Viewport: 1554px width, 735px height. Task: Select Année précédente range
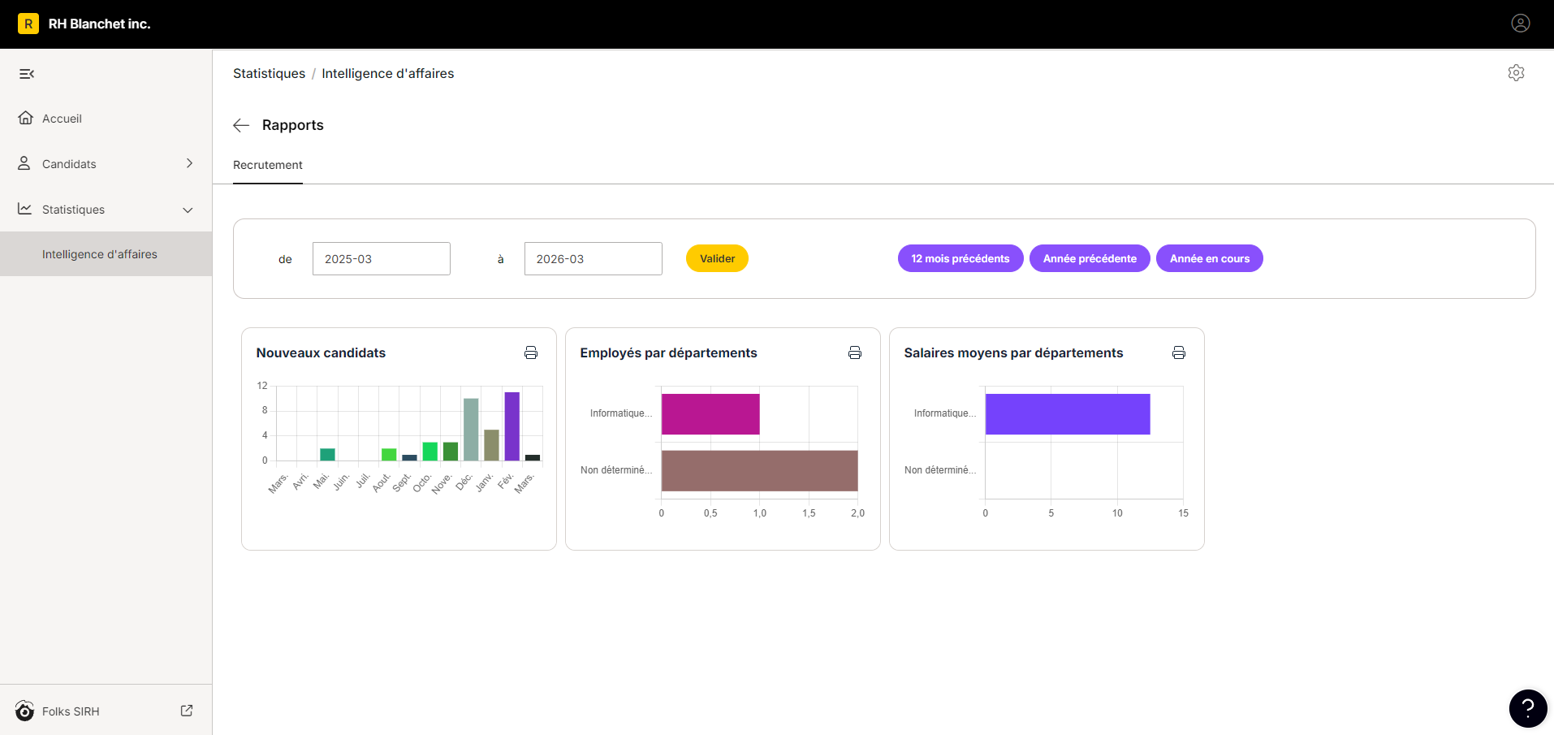point(1090,258)
